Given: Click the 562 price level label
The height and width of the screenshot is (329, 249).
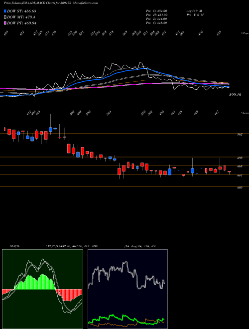Looking at the screenshot, I should [240, 135].
